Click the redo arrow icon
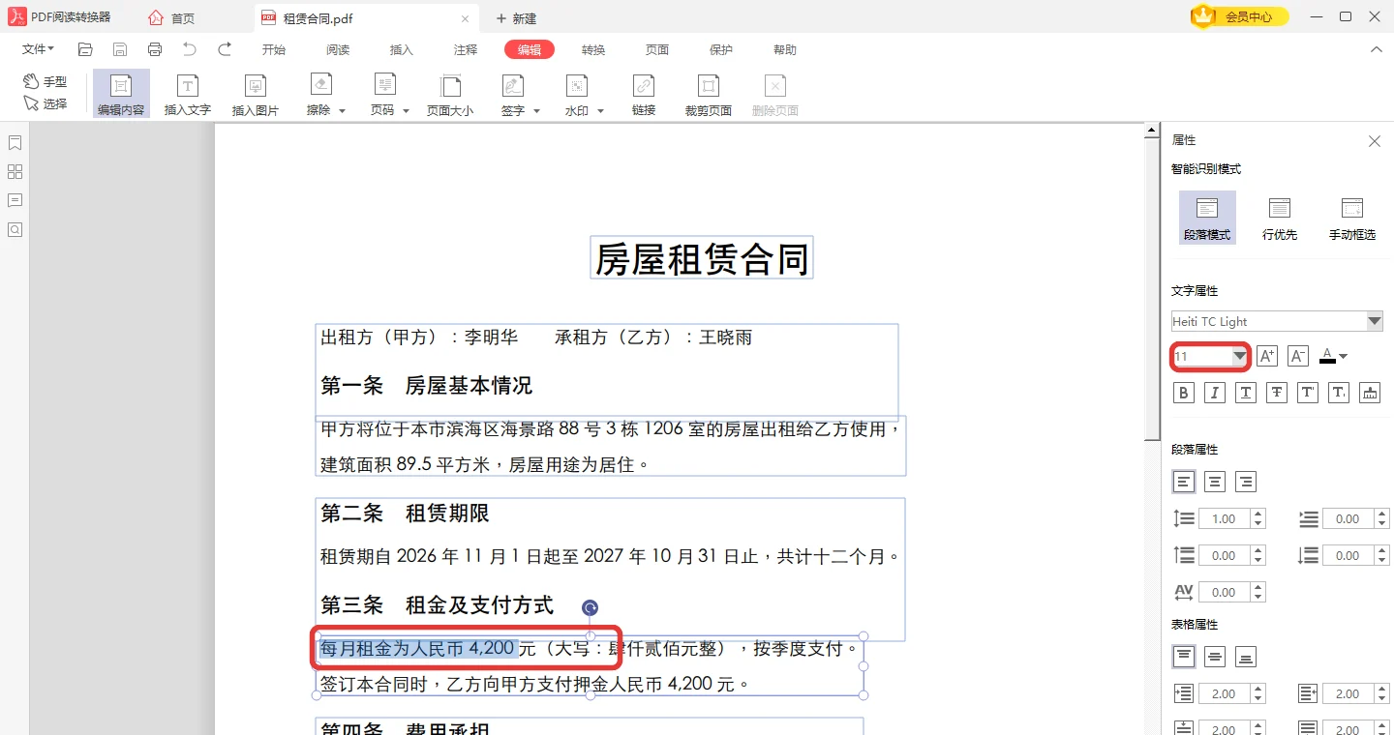 click(x=225, y=49)
